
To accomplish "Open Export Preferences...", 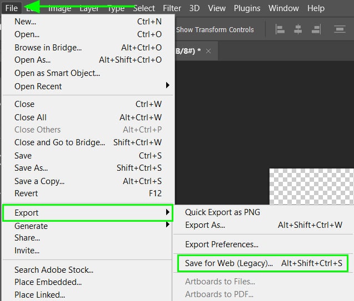I will pyautogui.click(x=263, y=244).
